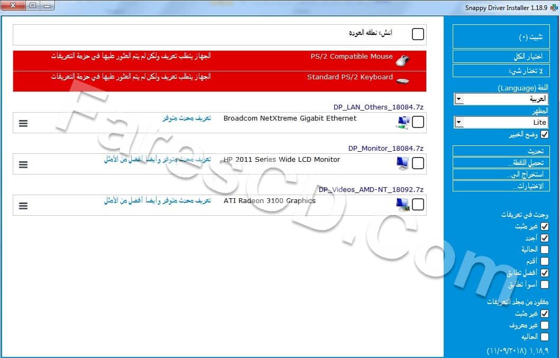Click the Broadcom NetXtreme network adapter icon
560x358 pixels.
403,123
